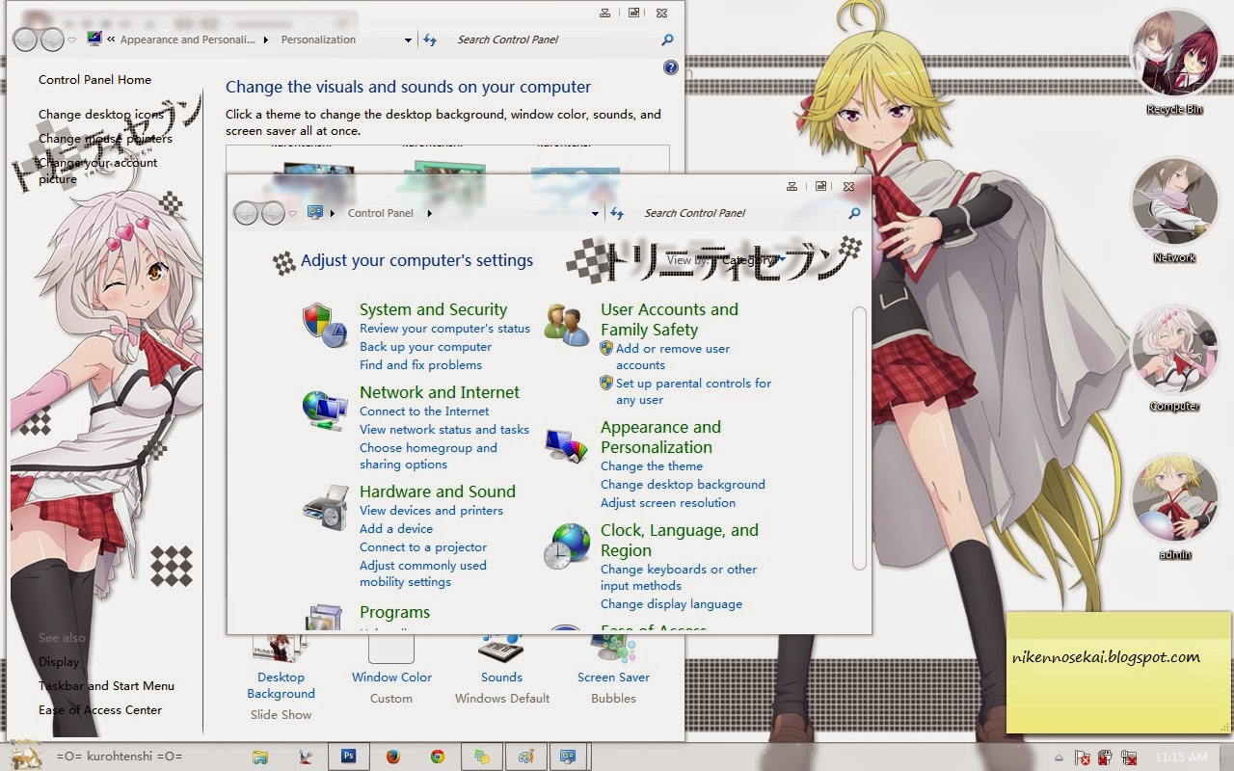Viewport: 1234px width, 771px height.
Task: Open Change desktop background link
Action: pyautogui.click(x=683, y=485)
